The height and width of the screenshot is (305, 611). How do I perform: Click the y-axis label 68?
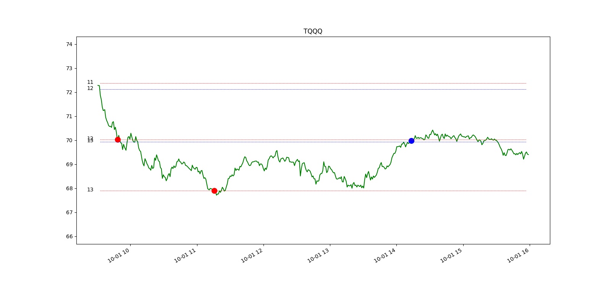point(69,188)
